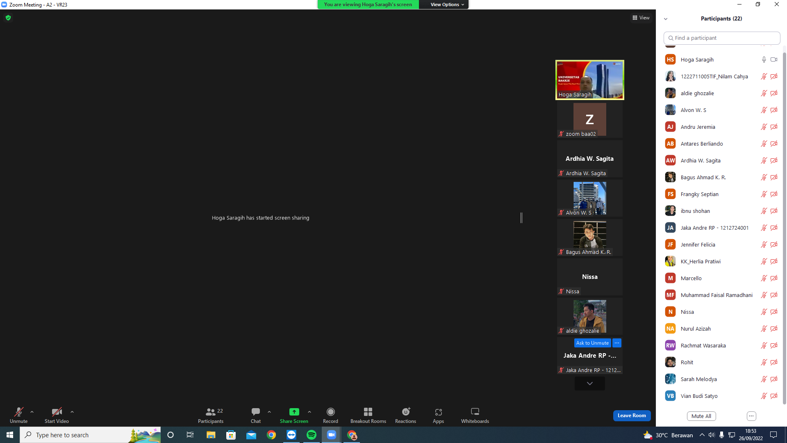
Task: Open Google Chrome from the taskbar
Action: coord(271,435)
